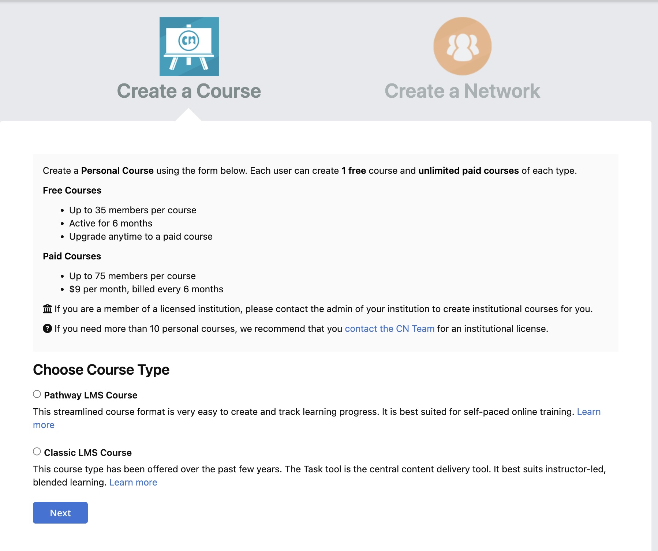Click the institution building icon
Viewport: 658px width, 551px height.
(x=47, y=309)
